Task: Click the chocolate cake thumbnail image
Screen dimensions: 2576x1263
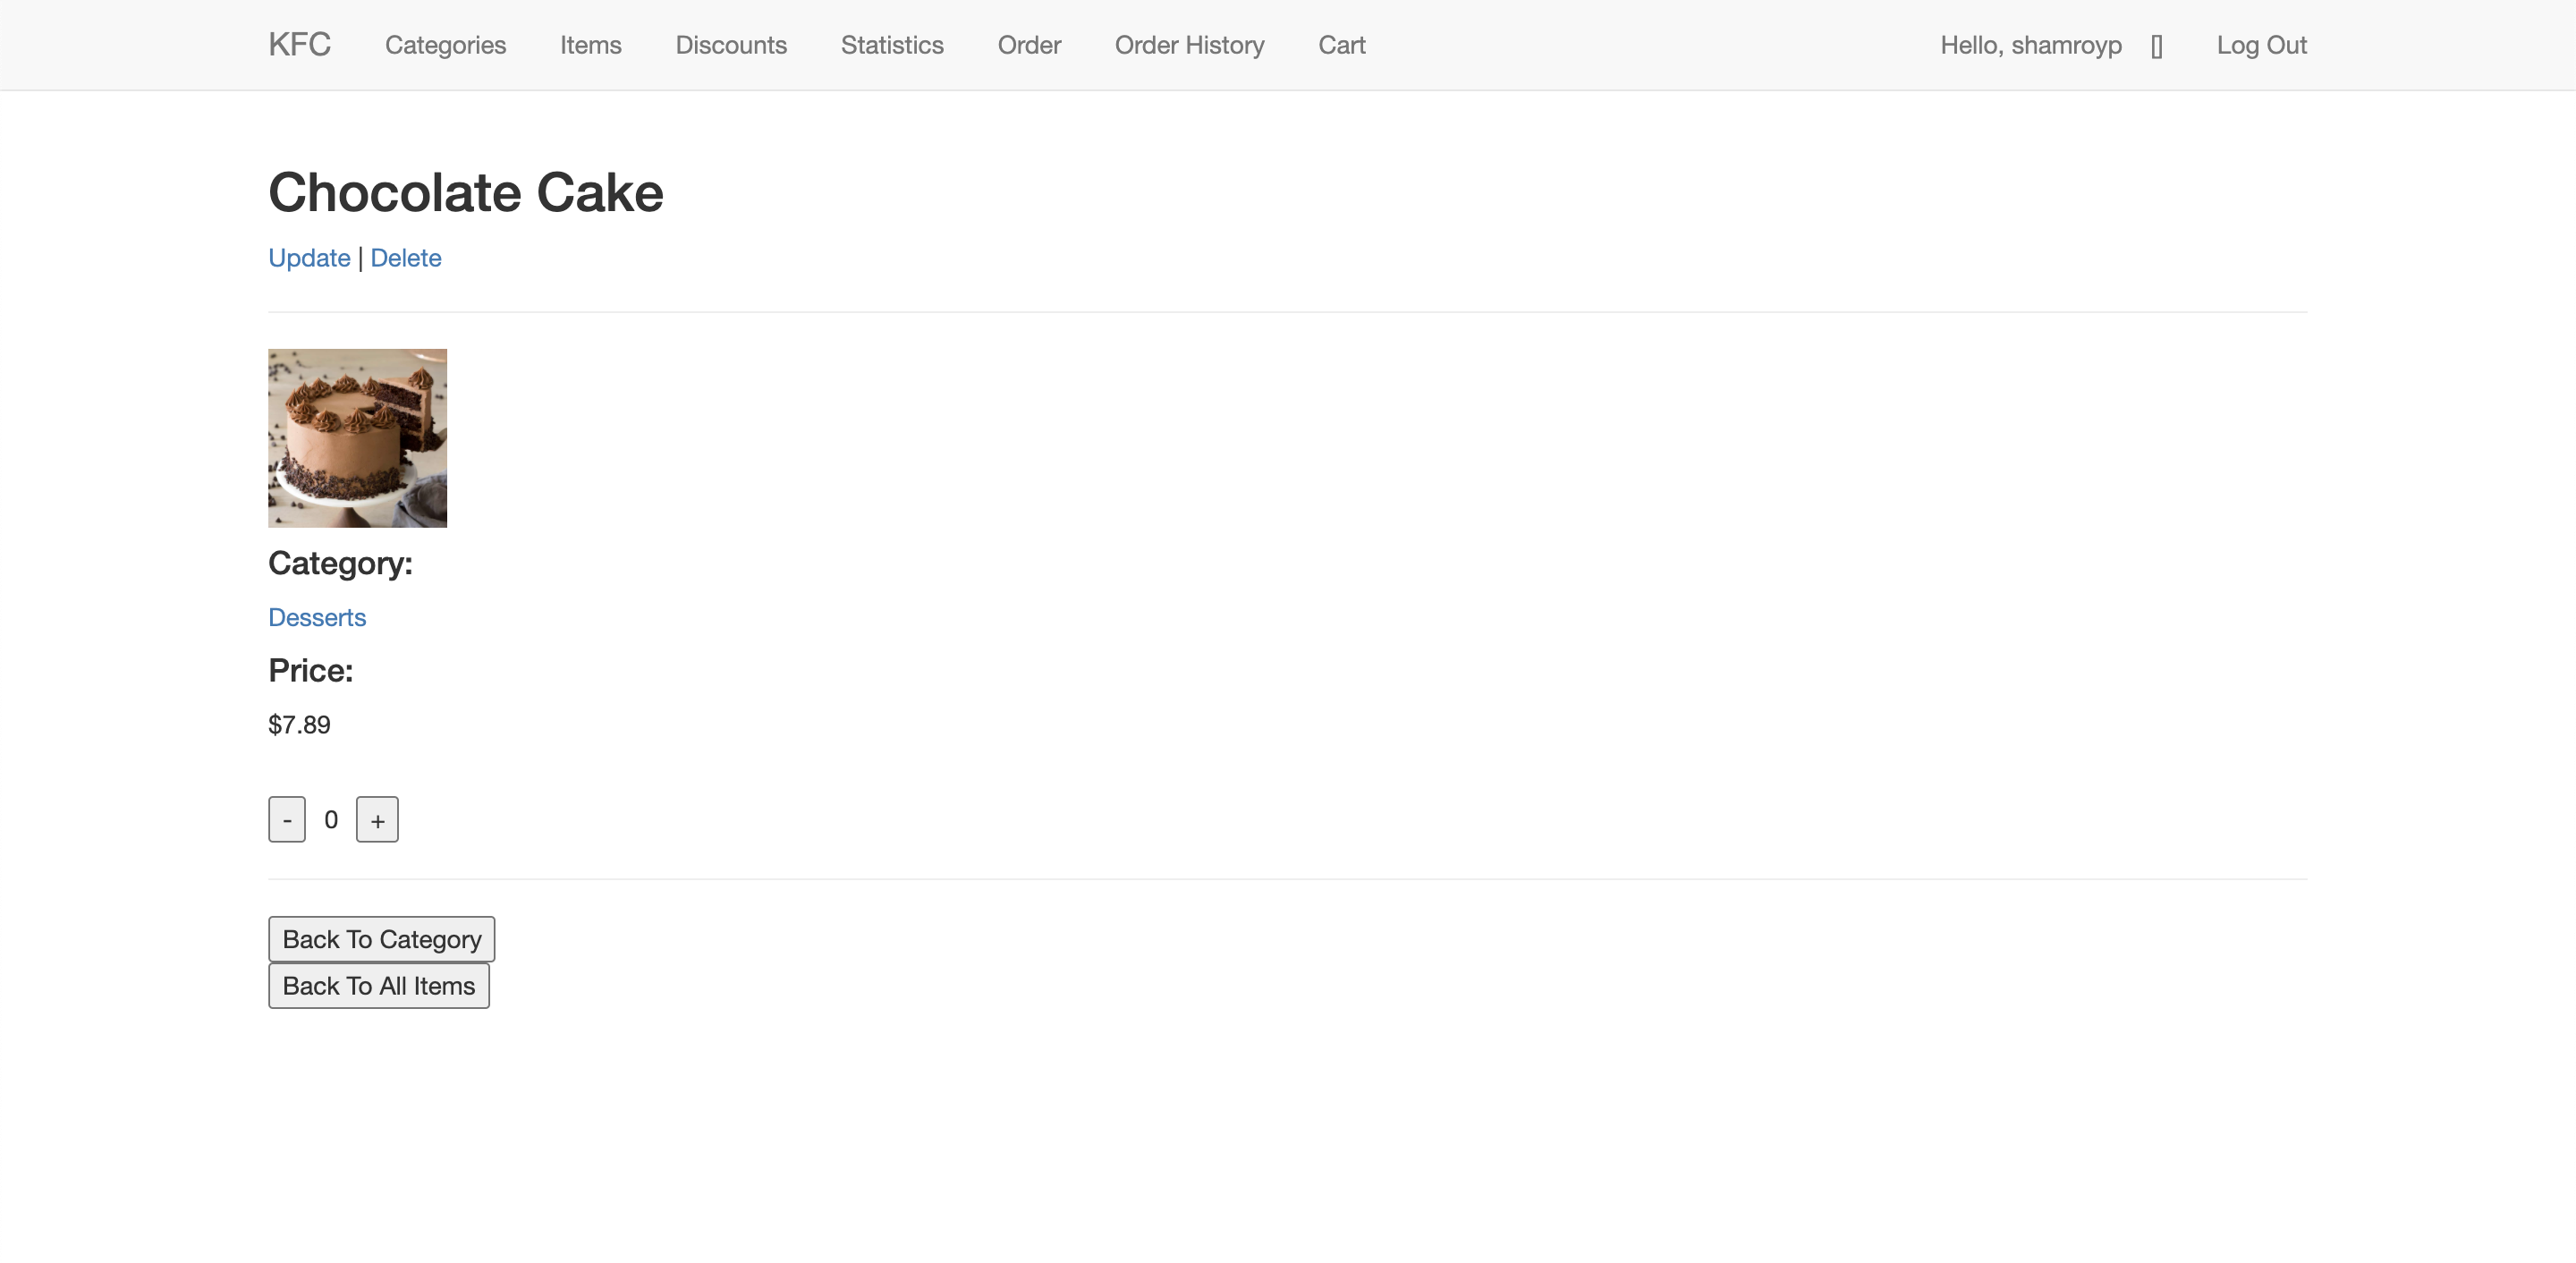Action: click(x=357, y=438)
